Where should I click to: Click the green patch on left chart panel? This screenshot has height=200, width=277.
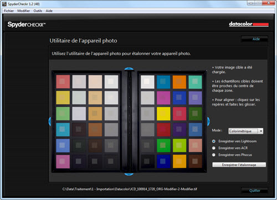[63, 114]
